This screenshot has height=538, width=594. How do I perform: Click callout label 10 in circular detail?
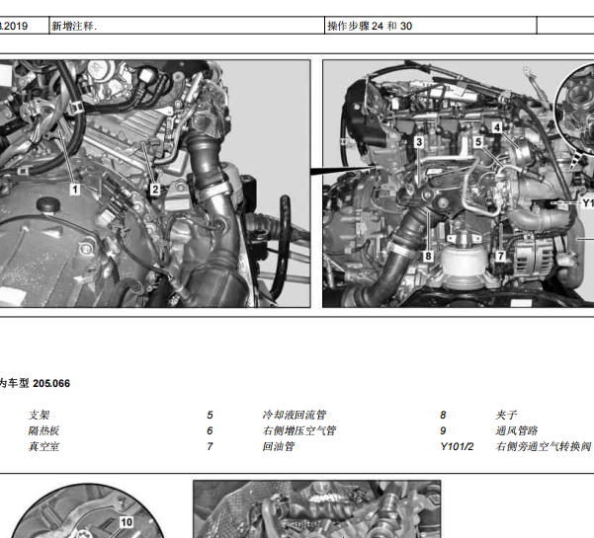[127, 522]
